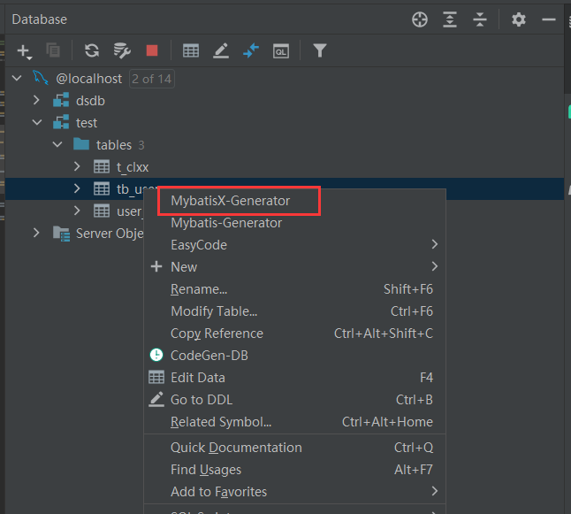Select CodeGen-DB menu entry
Image resolution: width=571 pixels, height=514 pixels.
(295, 356)
